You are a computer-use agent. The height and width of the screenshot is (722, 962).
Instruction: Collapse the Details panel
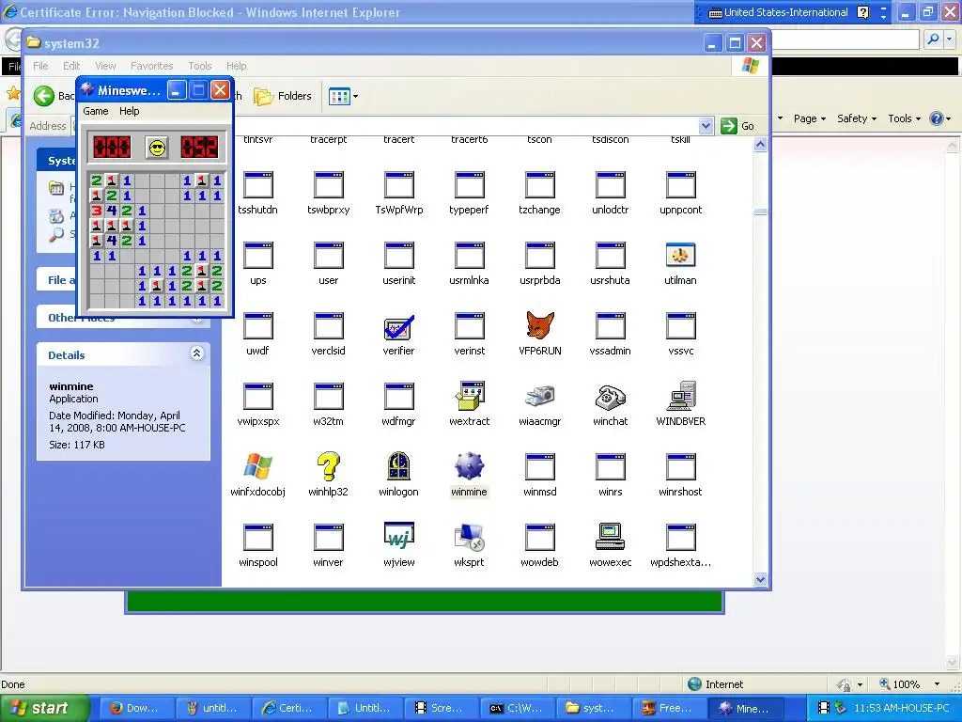pos(196,353)
